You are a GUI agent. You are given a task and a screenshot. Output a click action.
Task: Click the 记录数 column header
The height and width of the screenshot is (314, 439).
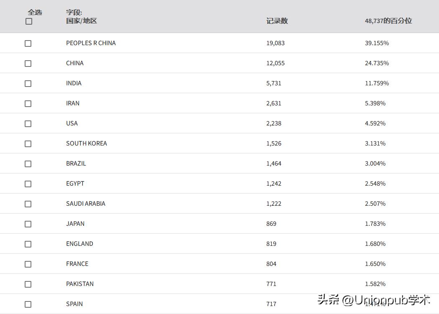click(x=277, y=21)
